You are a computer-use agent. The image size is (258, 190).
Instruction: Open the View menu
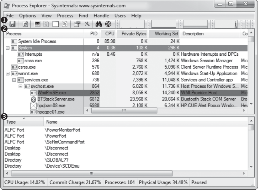46,16
